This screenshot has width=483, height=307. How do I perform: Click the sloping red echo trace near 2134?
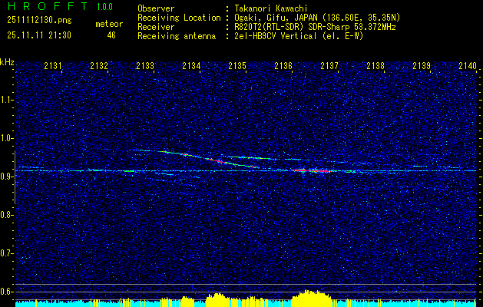click(216, 160)
